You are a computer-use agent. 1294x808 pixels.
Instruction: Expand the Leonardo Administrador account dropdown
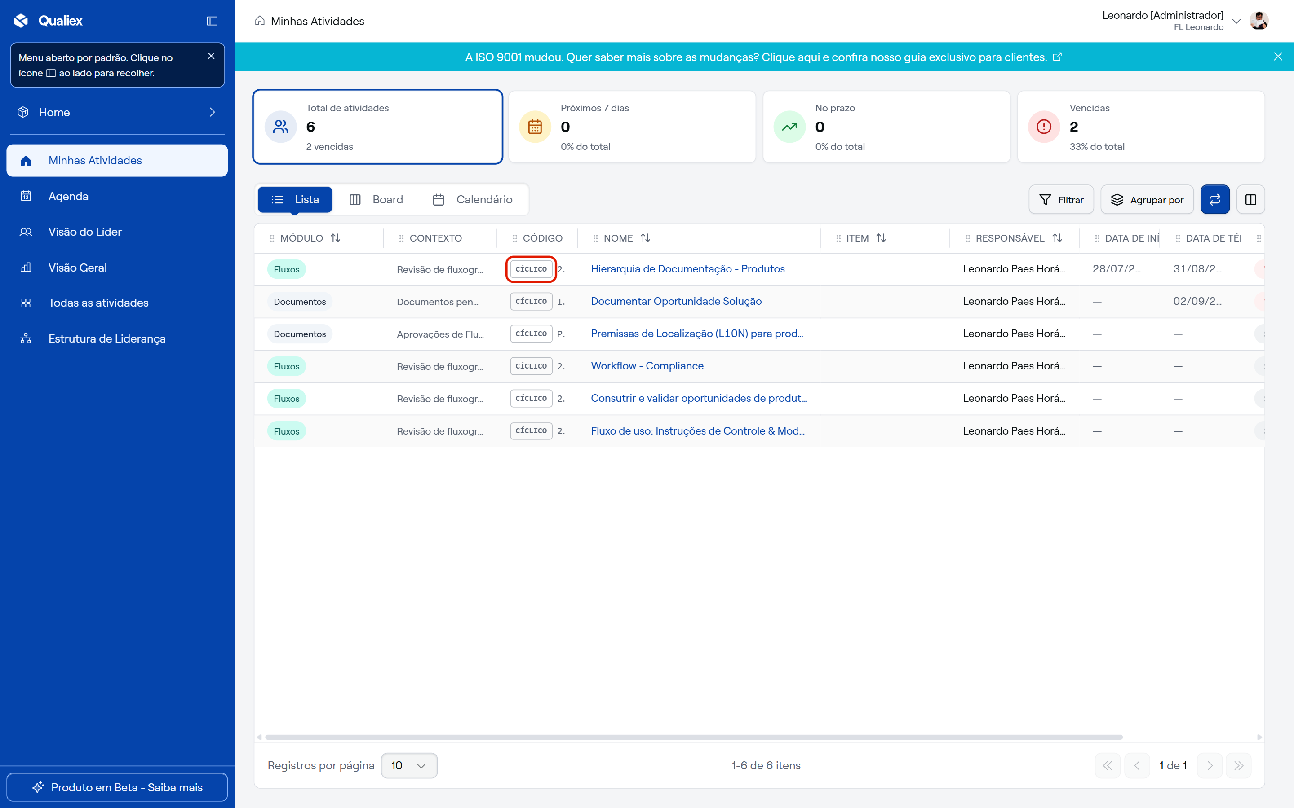(x=1236, y=21)
